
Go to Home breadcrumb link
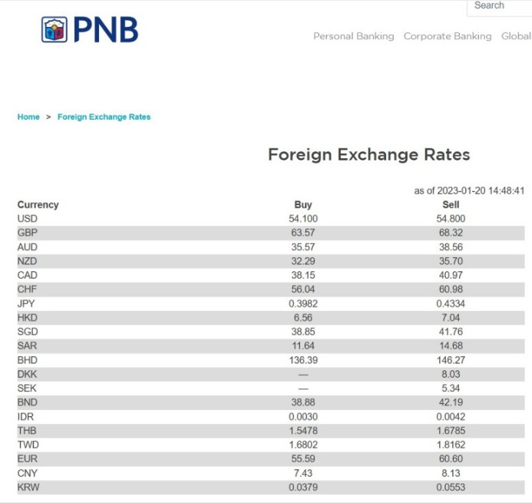coord(28,117)
